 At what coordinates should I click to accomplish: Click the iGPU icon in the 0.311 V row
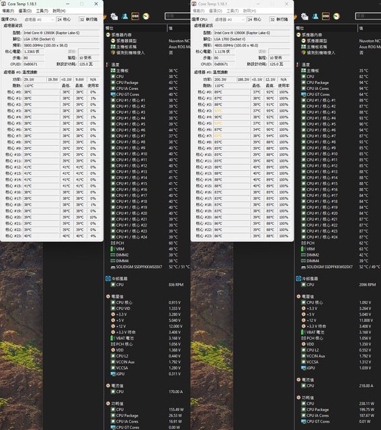113,374
